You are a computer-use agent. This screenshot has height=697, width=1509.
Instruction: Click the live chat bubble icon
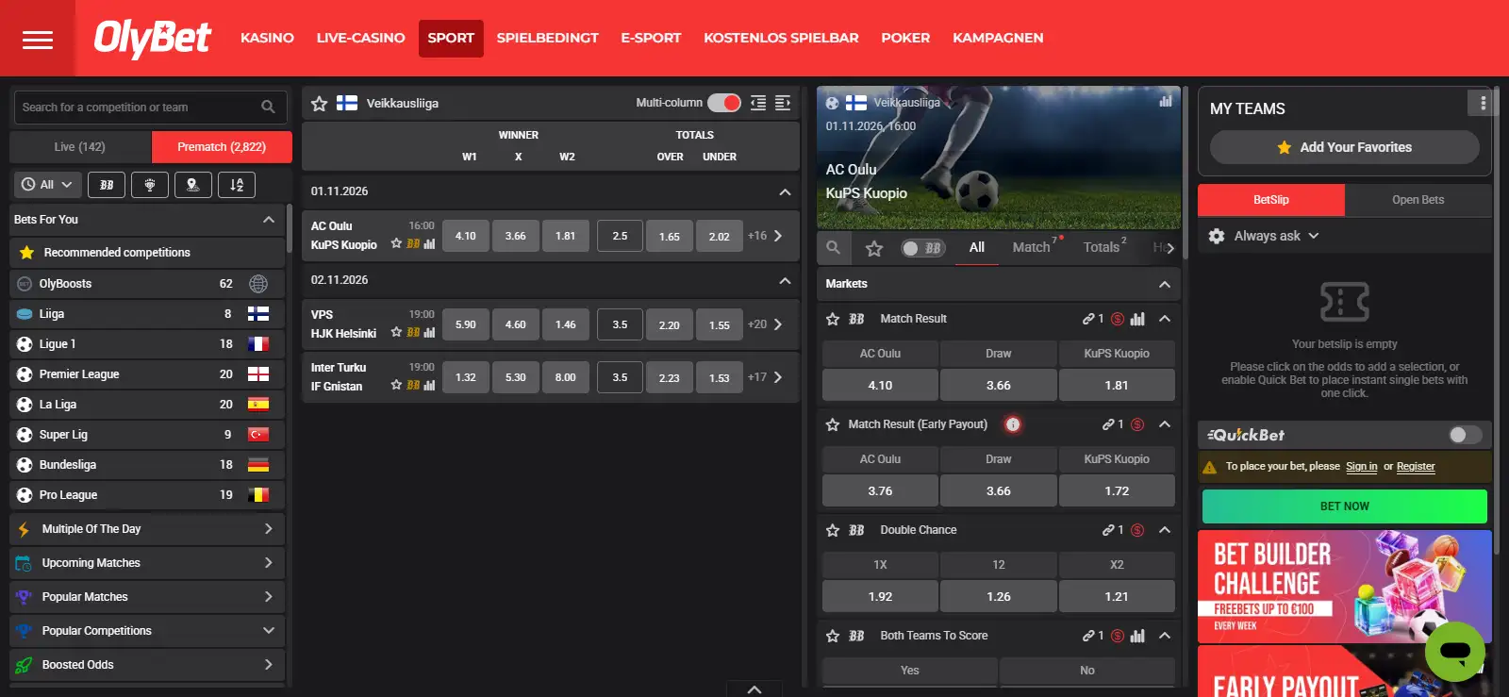tap(1455, 651)
